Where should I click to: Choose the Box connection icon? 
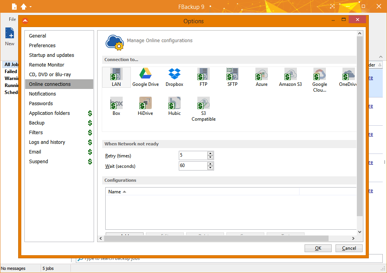[116, 106]
